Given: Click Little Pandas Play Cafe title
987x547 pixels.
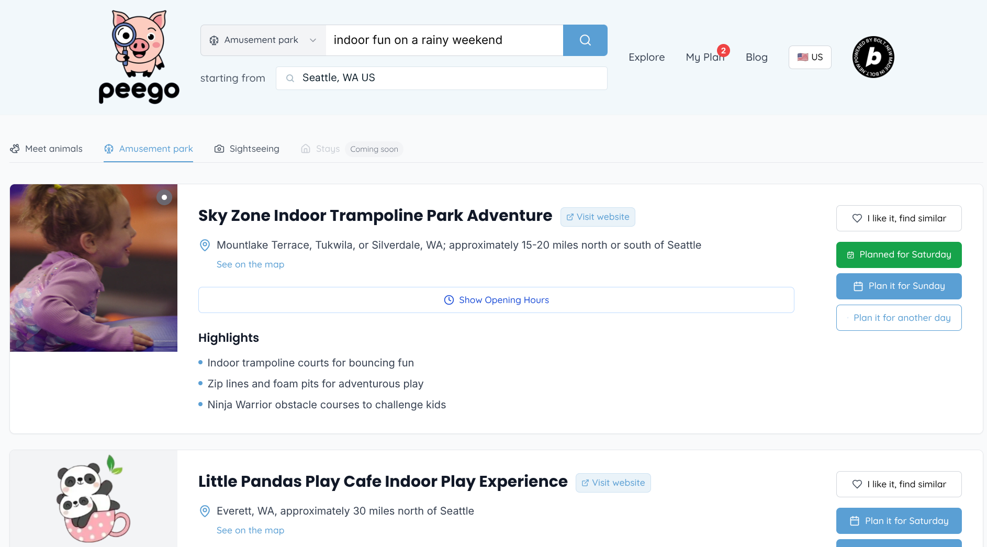Looking at the screenshot, I should tap(383, 482).
